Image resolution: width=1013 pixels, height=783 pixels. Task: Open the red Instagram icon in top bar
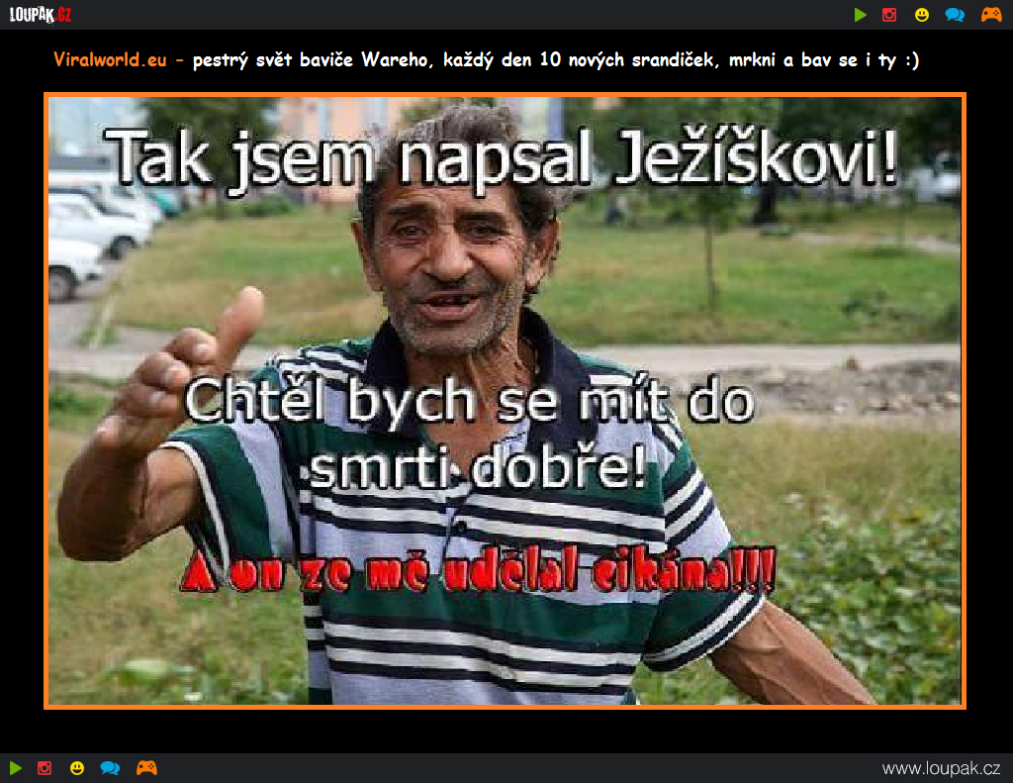click(x=889, y=15)
